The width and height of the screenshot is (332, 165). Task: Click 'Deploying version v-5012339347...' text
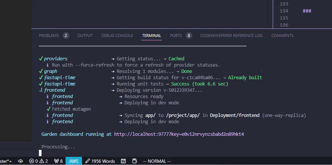point(159,90)
